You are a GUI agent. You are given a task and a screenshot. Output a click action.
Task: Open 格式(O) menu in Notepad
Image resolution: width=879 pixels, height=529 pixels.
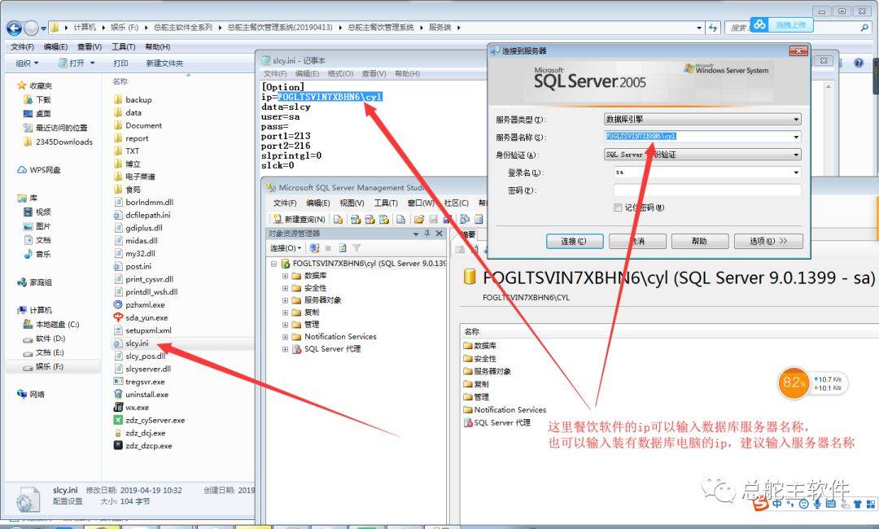coord(340,73)
